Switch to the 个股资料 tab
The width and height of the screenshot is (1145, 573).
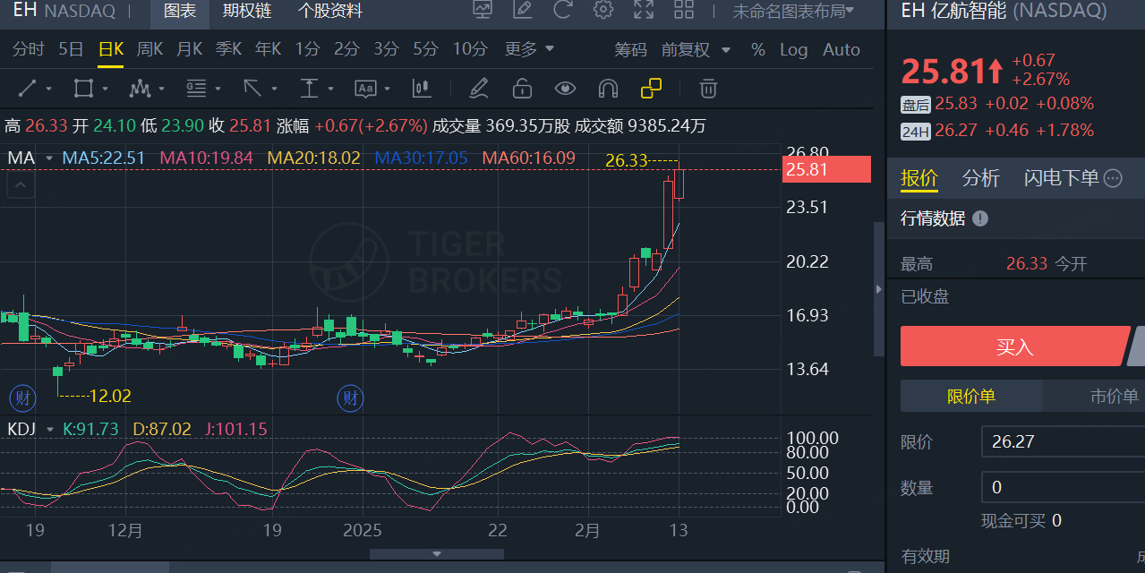pyautogui.click(x=330, y=12)
